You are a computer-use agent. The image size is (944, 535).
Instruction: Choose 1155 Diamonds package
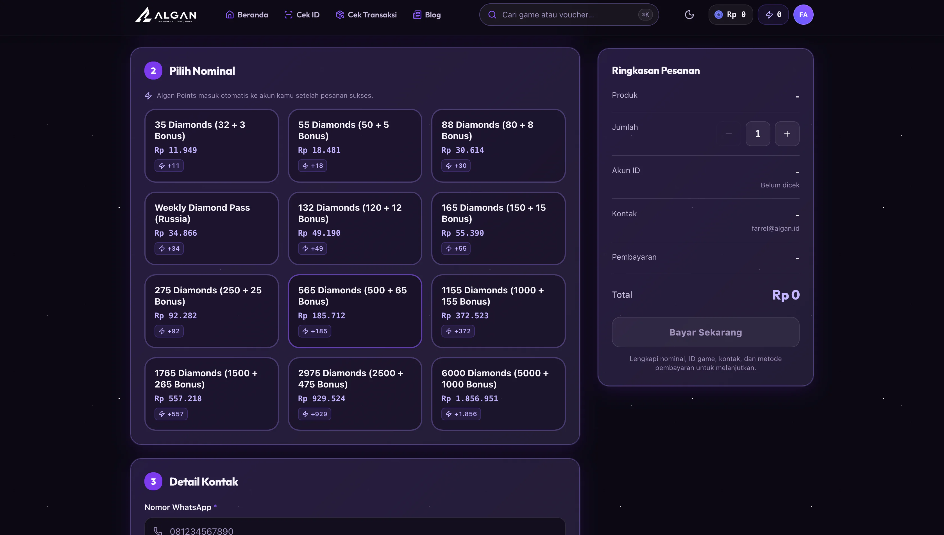point(498,311)
